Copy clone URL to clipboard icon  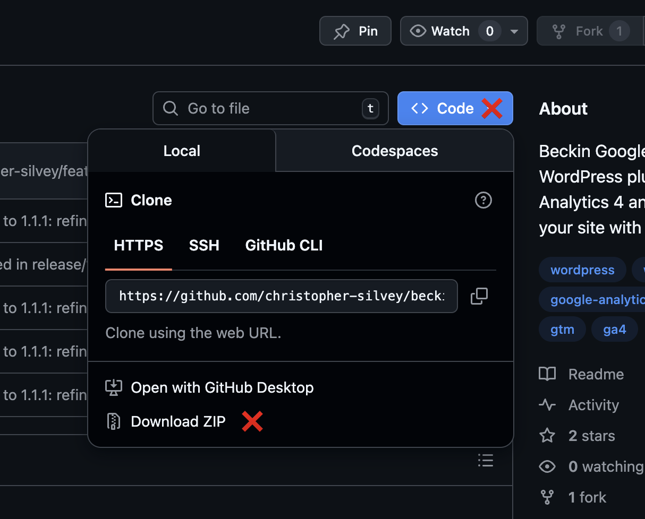coord(479,296)
